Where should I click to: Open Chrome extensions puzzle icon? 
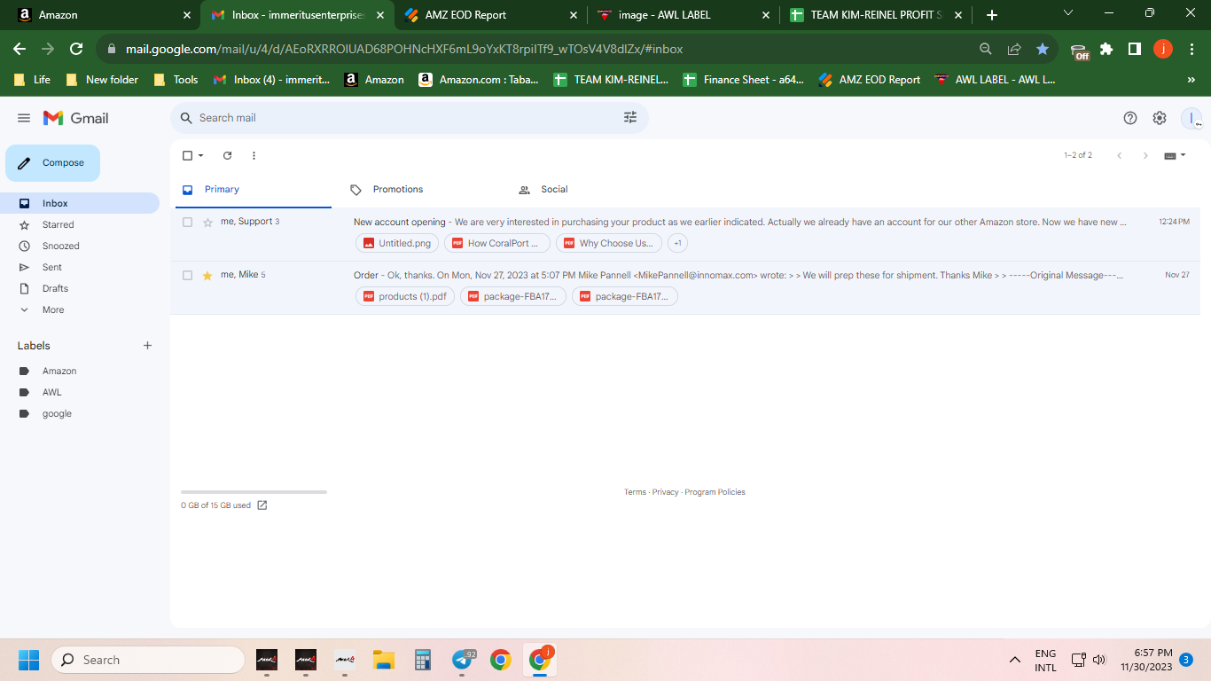coord(1106,49)
